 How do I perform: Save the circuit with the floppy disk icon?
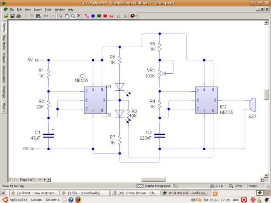[12, 16]
